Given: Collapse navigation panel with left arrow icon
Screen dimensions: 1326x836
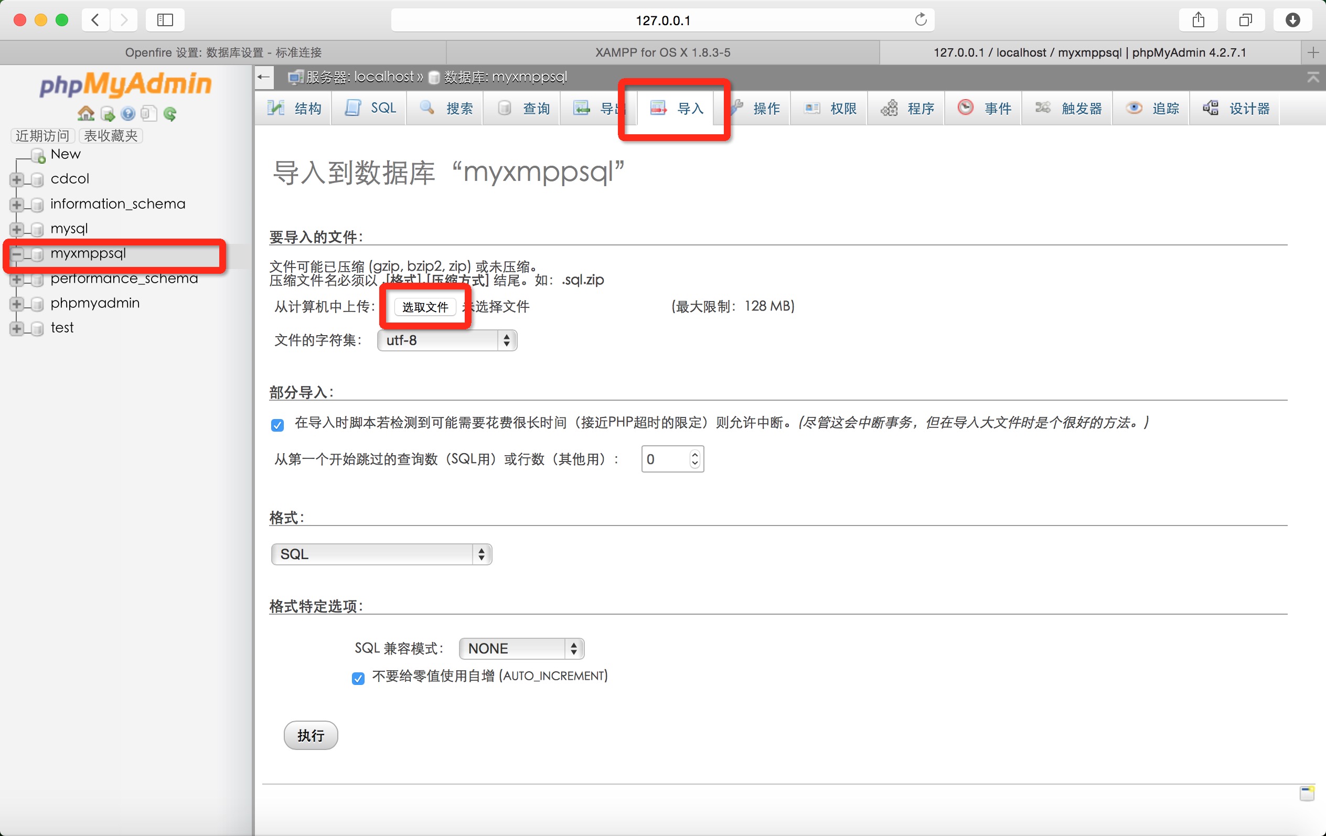Looking at the screenshot, I should click(x=264, y=77).
